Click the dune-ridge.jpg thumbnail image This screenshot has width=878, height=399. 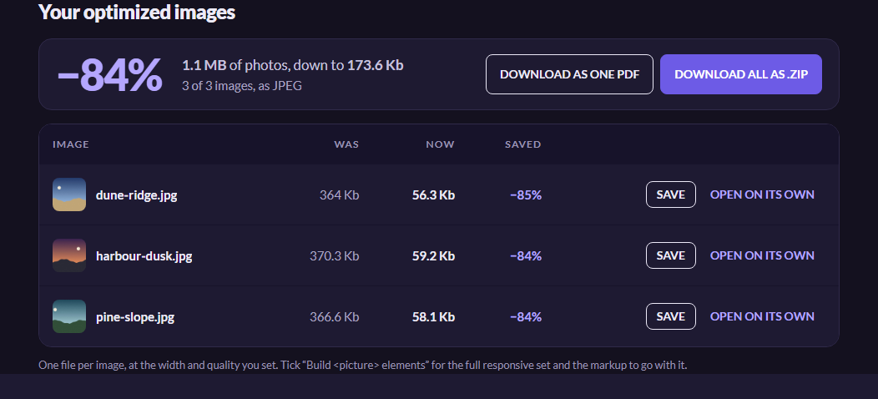[69, 194]
